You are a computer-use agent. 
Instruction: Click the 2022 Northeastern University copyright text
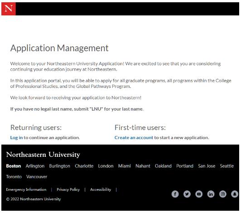tap(34, 199)
